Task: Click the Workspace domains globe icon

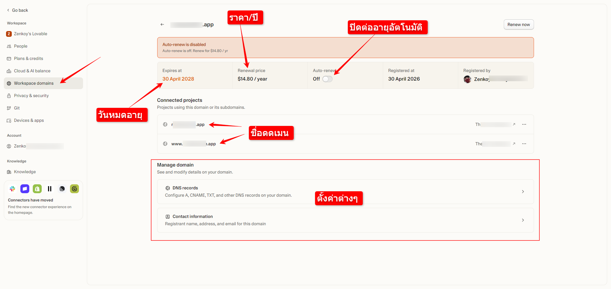Action: [9, 83]
